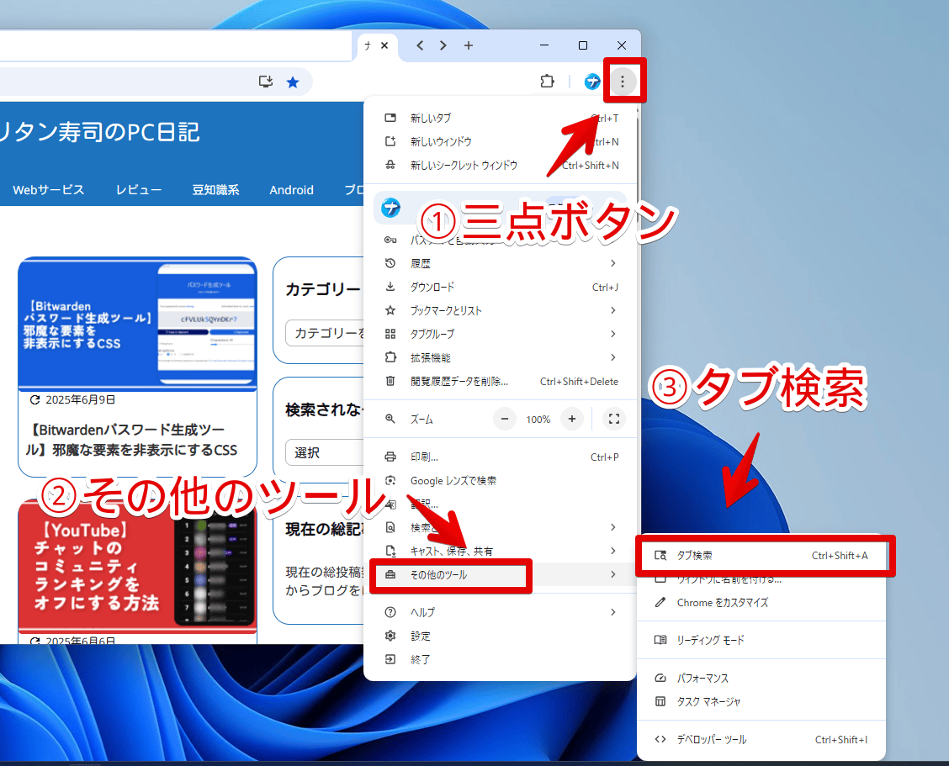
Task: Expand ヘルプ submenu
Action: pyautogui.click(x=500, y=612)
